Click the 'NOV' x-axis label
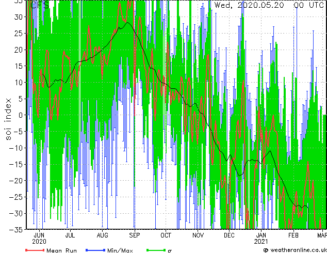This screenshot has height=253, width=327. pyautogui.click(x=198, y=235)
